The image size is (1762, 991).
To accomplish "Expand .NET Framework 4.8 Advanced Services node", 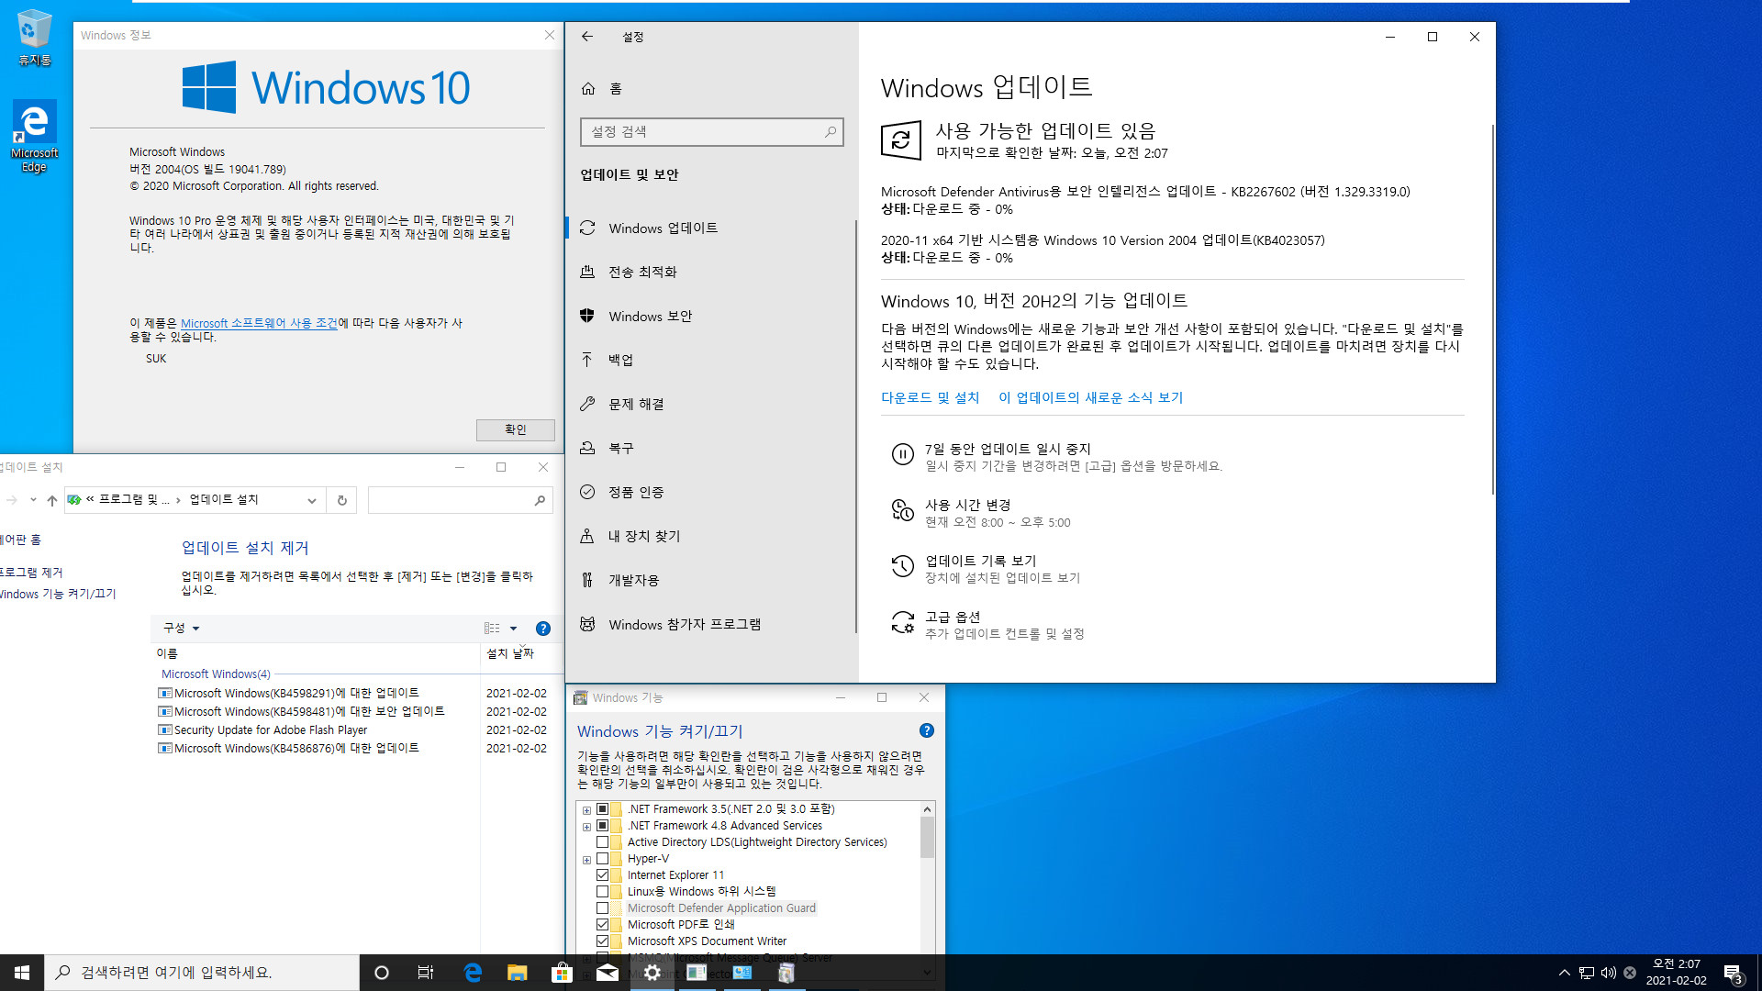I will (x=586, y=826).
